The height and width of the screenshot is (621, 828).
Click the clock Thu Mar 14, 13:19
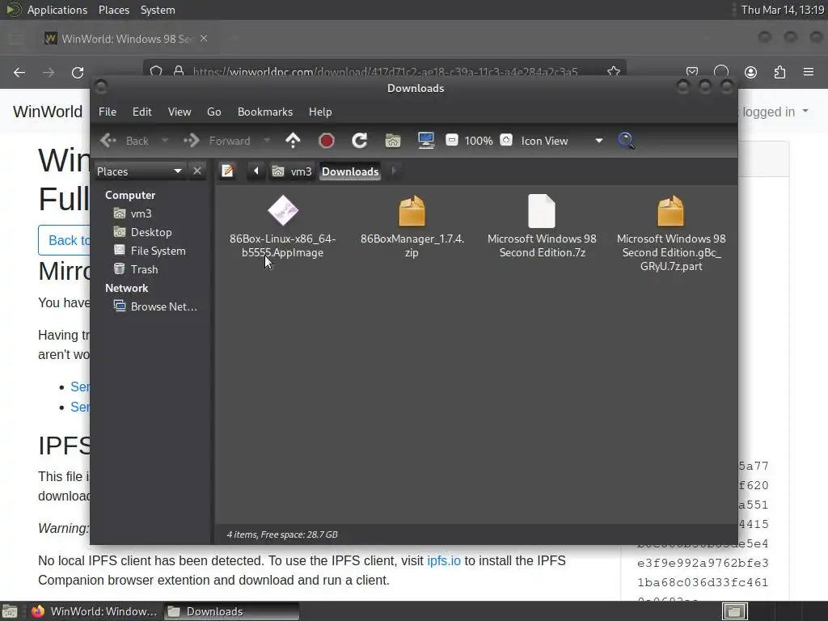click(783, 10)
